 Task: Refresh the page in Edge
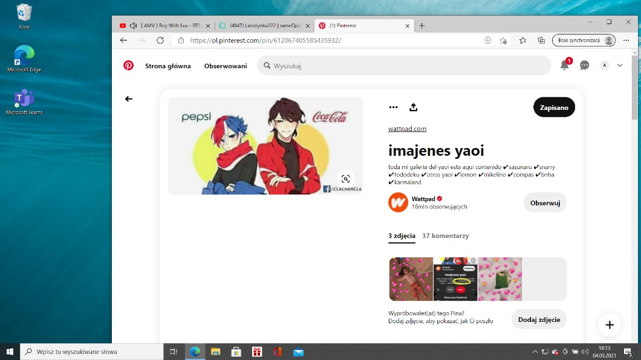(x=160, y=40)
